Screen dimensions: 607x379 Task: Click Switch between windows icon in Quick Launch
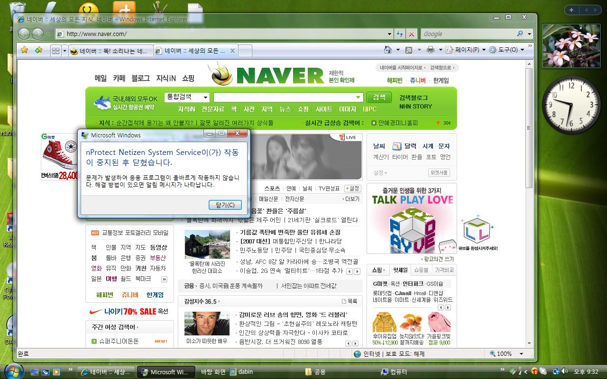pyautogui.click(x=46, y=372)
